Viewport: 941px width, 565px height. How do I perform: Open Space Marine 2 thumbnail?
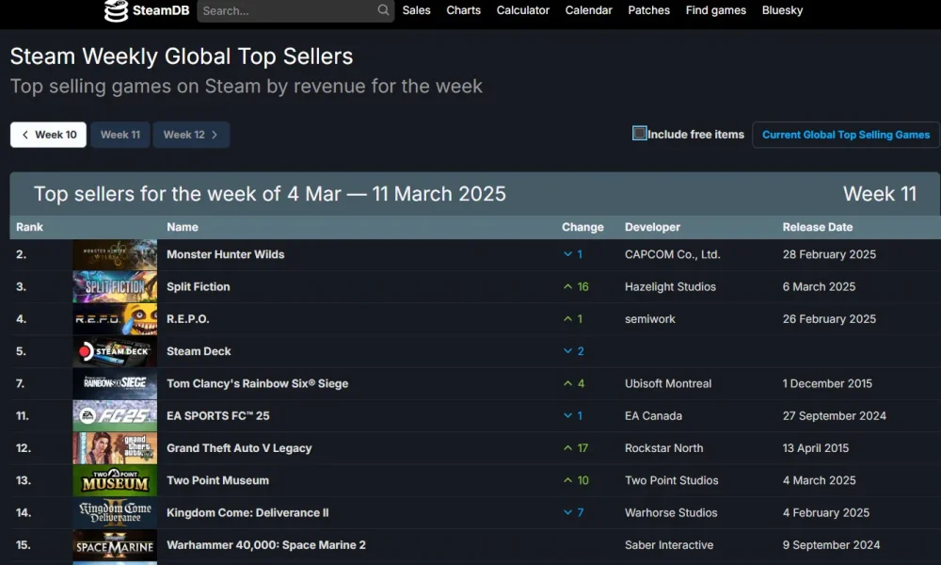pyautogui.click(x=115, y=545)
